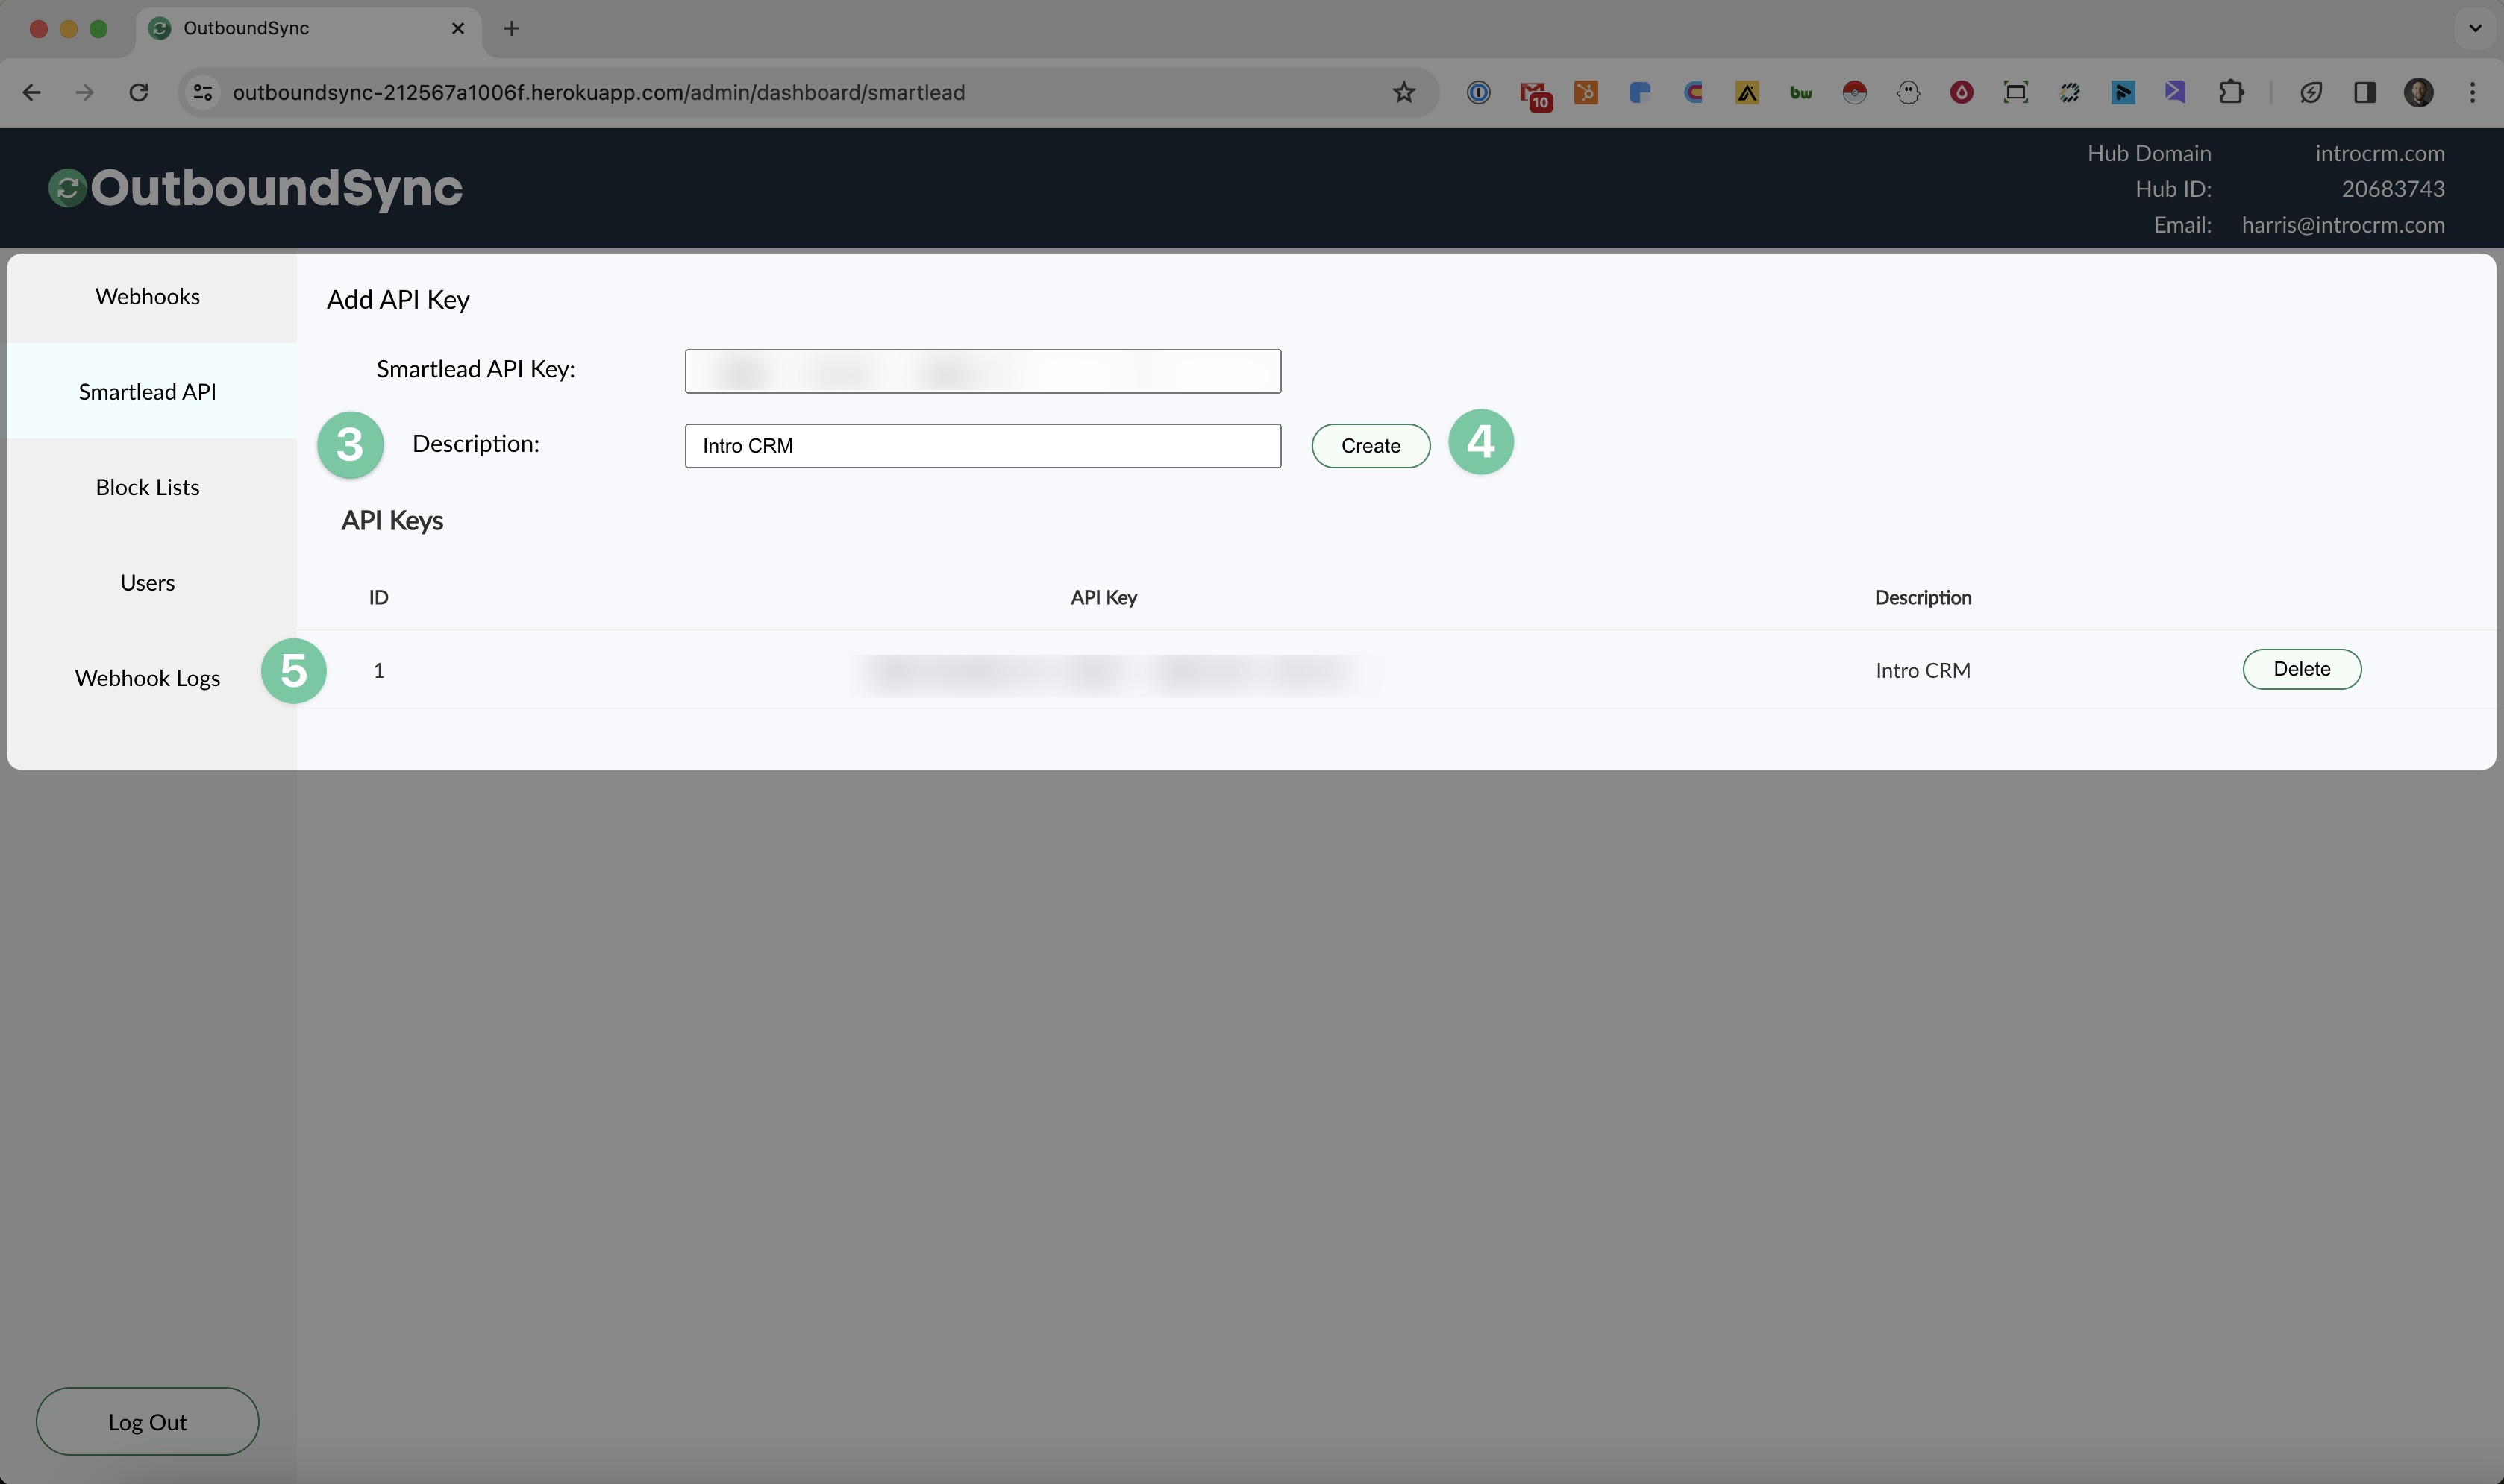Focus the Smartlead API Key field
The image size is (2504, 1484).
(983, 371)
